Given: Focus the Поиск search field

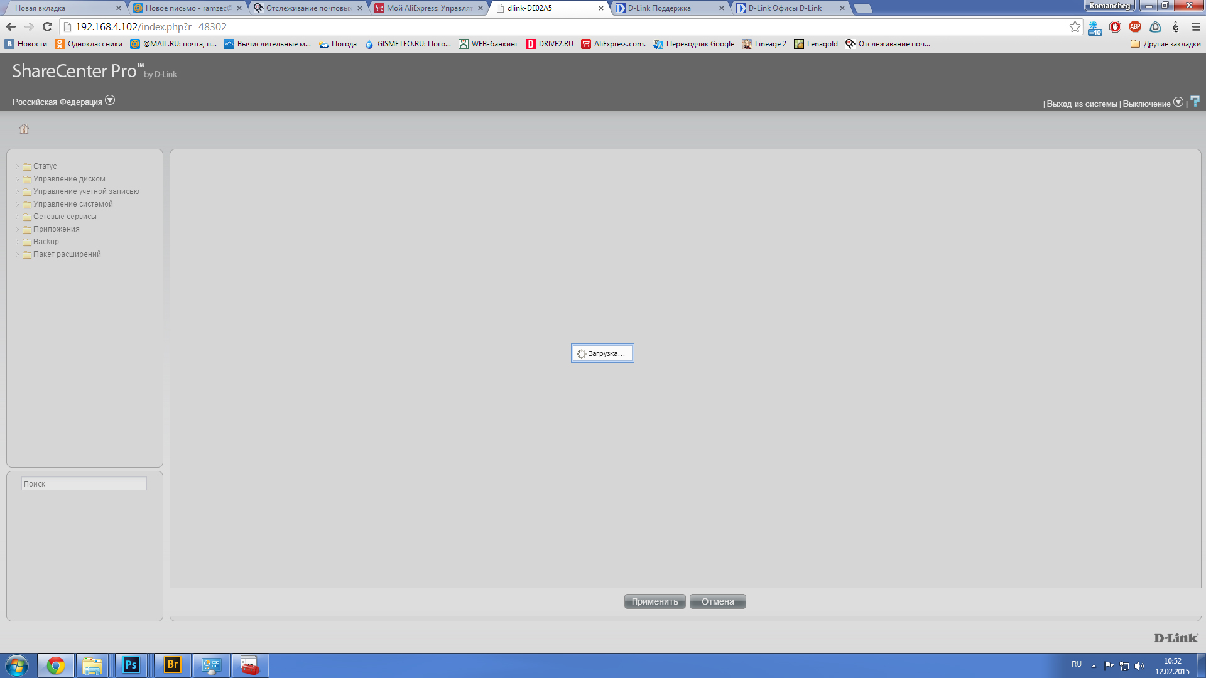Looking at the screenshot, I should pos(84,483).
